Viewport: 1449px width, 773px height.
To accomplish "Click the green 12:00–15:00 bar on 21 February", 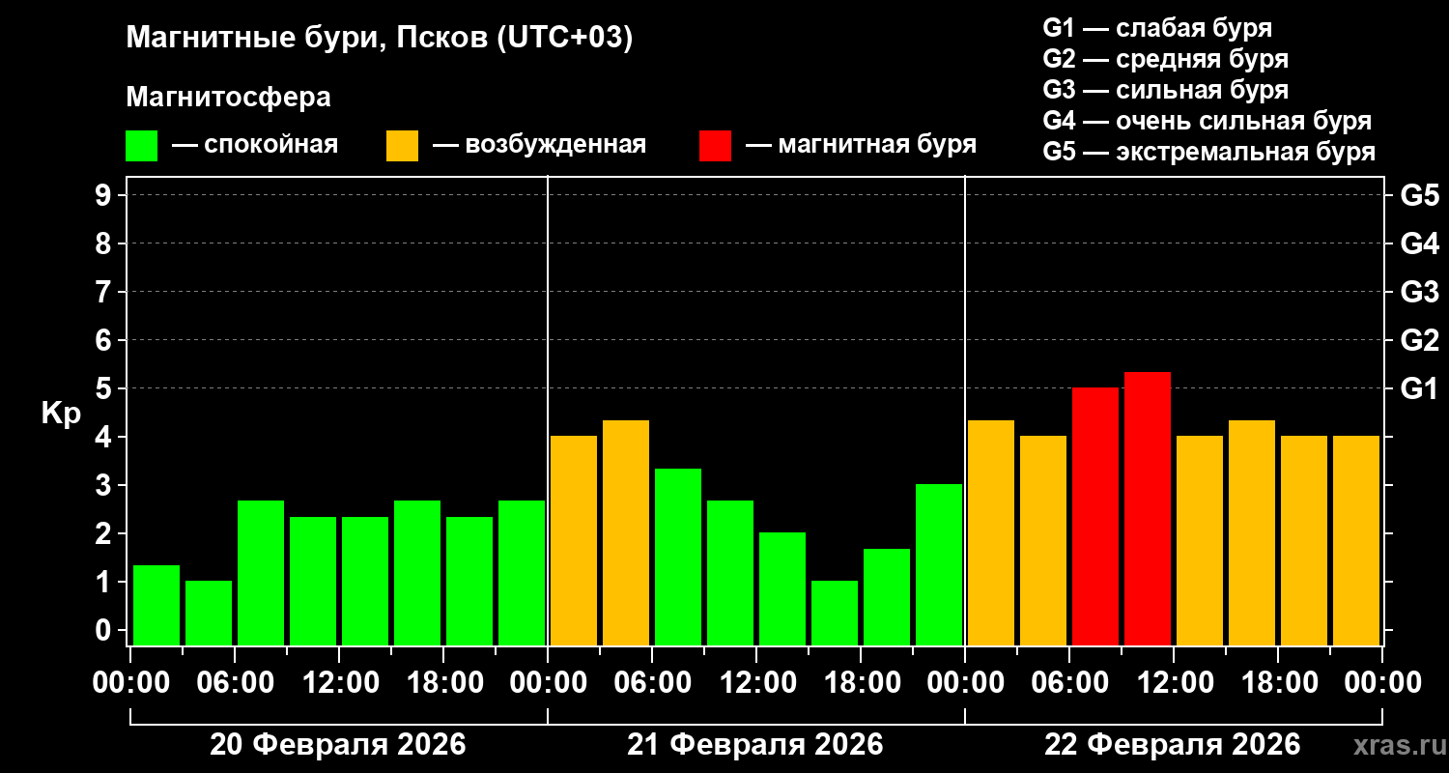I will point(782,588).
